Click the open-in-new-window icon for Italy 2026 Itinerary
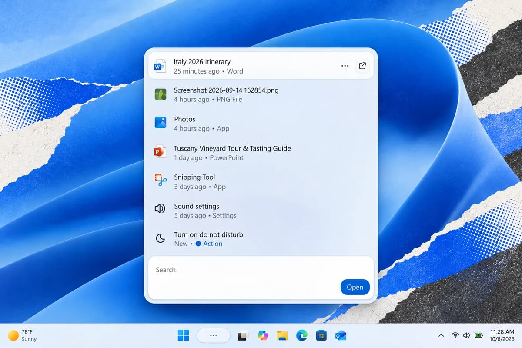The width and height of the screenshot is (522, 348). click(x=362, y=66)
